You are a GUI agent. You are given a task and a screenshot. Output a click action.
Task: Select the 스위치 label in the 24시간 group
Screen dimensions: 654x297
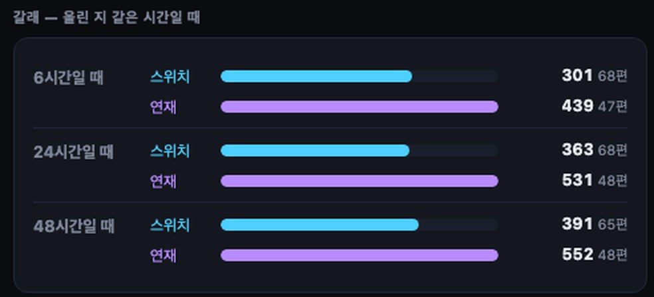click(x=169, y=150)
